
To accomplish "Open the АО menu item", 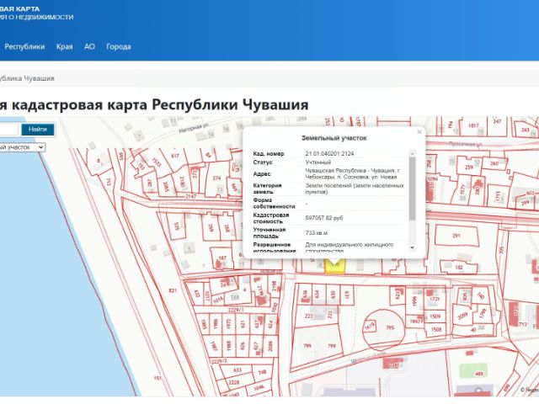I will (x=89, y=47).
